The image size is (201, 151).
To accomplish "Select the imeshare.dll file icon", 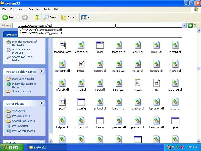I will tap(119, 45).
